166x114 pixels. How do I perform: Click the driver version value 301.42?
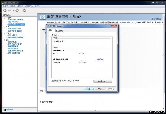pos(81,54)
